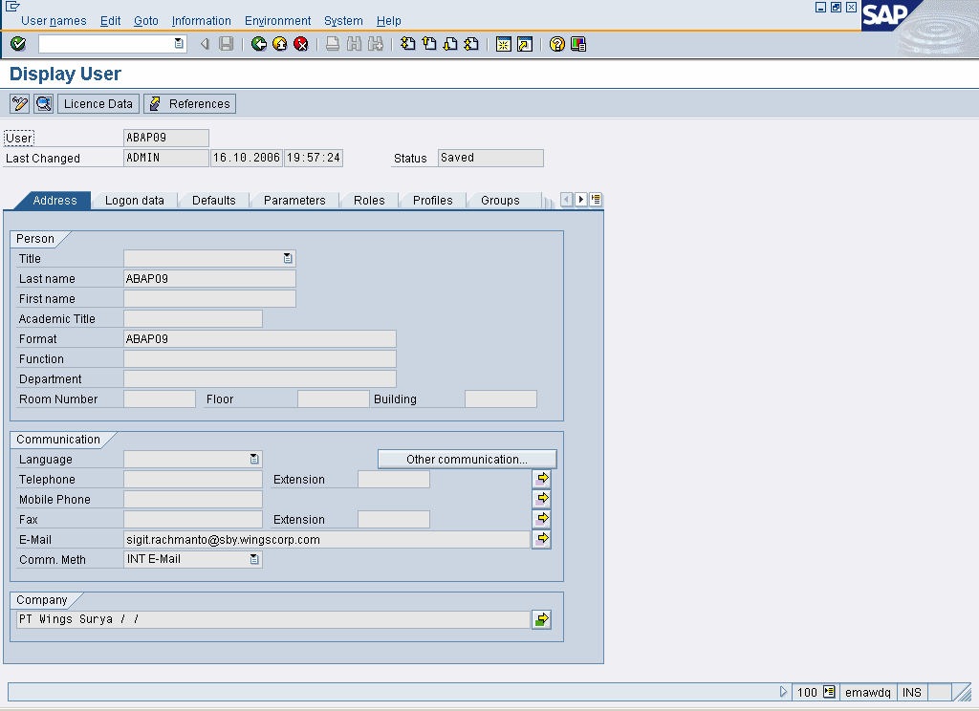This screenshot has width=979, height=711.
Task: Click the green Back arrow icon
Action: coord(259,44)
